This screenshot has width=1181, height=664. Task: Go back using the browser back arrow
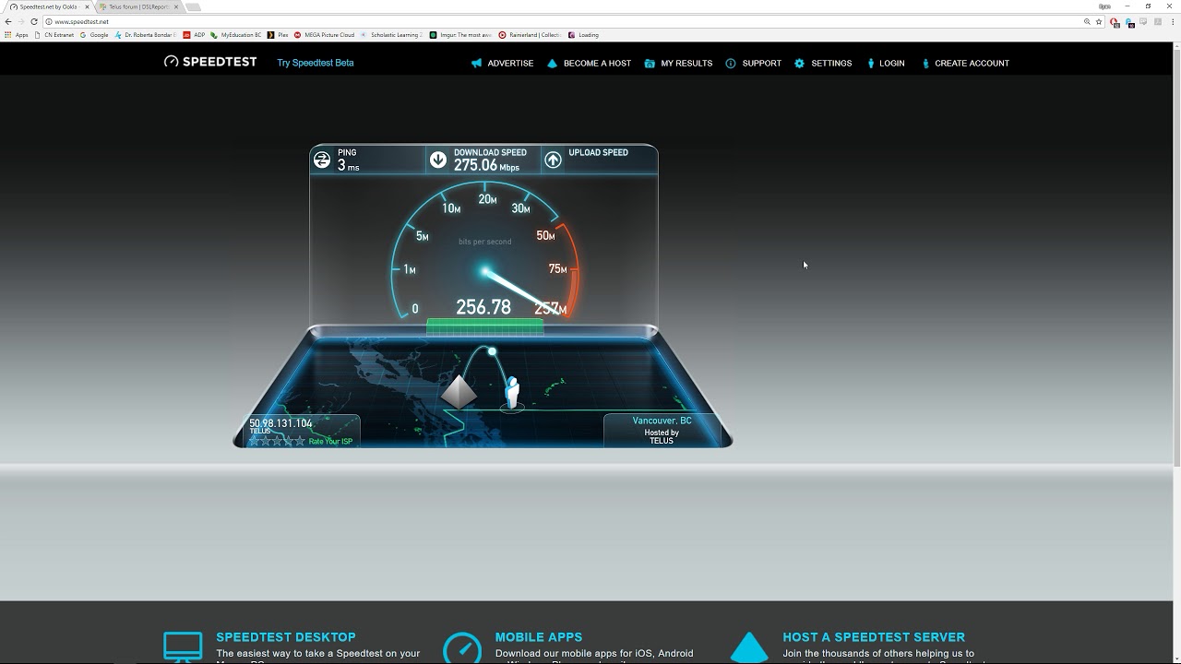8,21
